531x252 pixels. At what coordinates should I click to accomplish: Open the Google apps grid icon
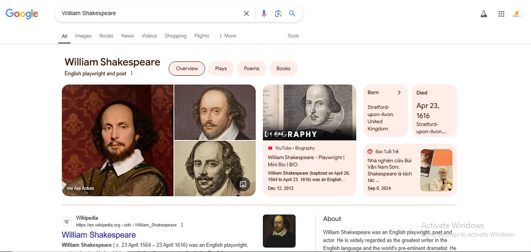tap(501, 14)
